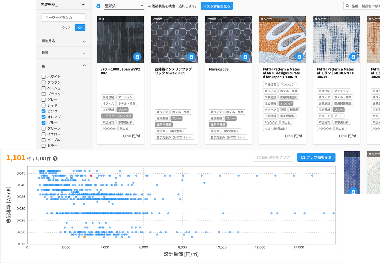Uncheck the ピンク color checkbox
The image size is (380, 263).
44,111
